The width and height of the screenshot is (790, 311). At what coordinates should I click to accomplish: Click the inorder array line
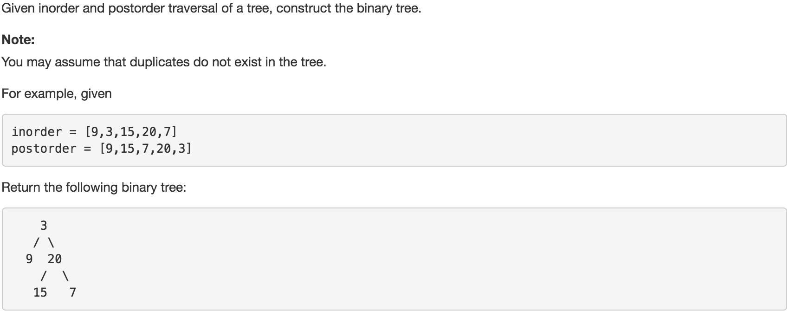[x=94, y=132]
